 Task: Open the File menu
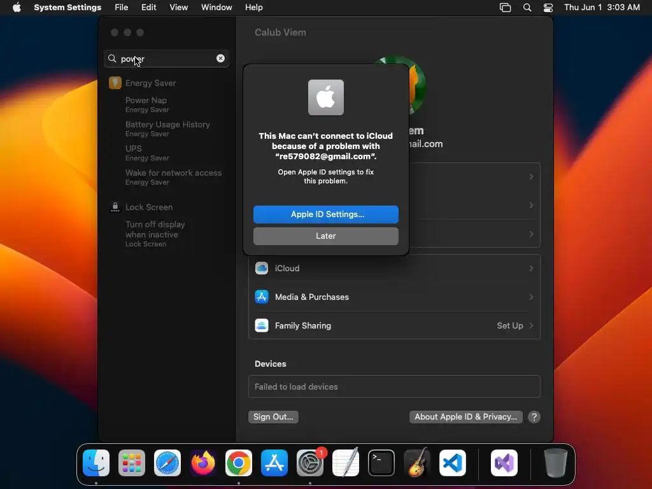122,8
